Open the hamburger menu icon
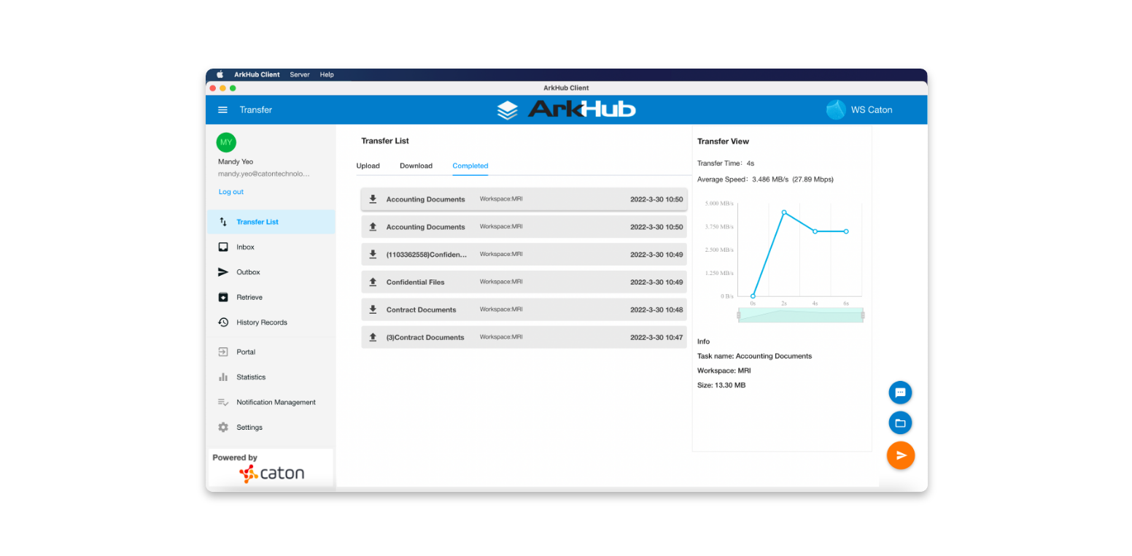 222,110
